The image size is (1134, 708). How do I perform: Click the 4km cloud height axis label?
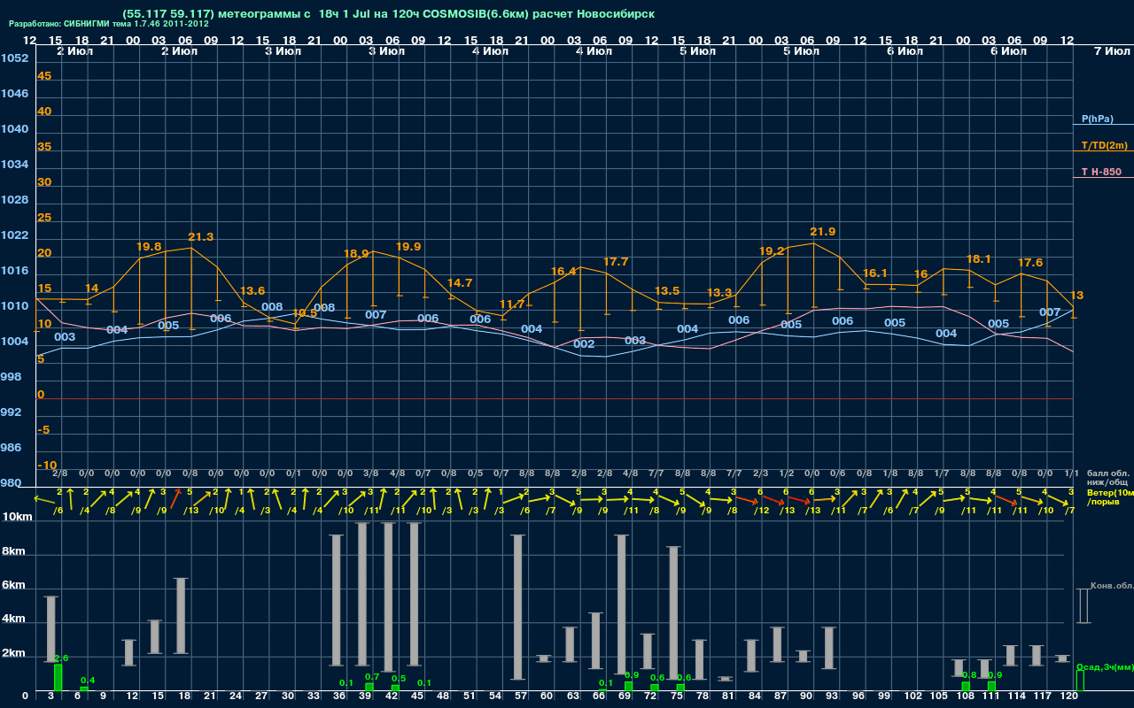click(x=13, y=619)
